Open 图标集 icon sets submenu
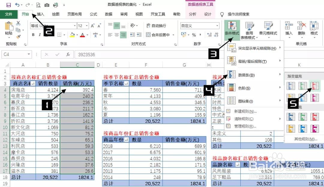This screenshot has height=187, width=324. coord(254,101)
